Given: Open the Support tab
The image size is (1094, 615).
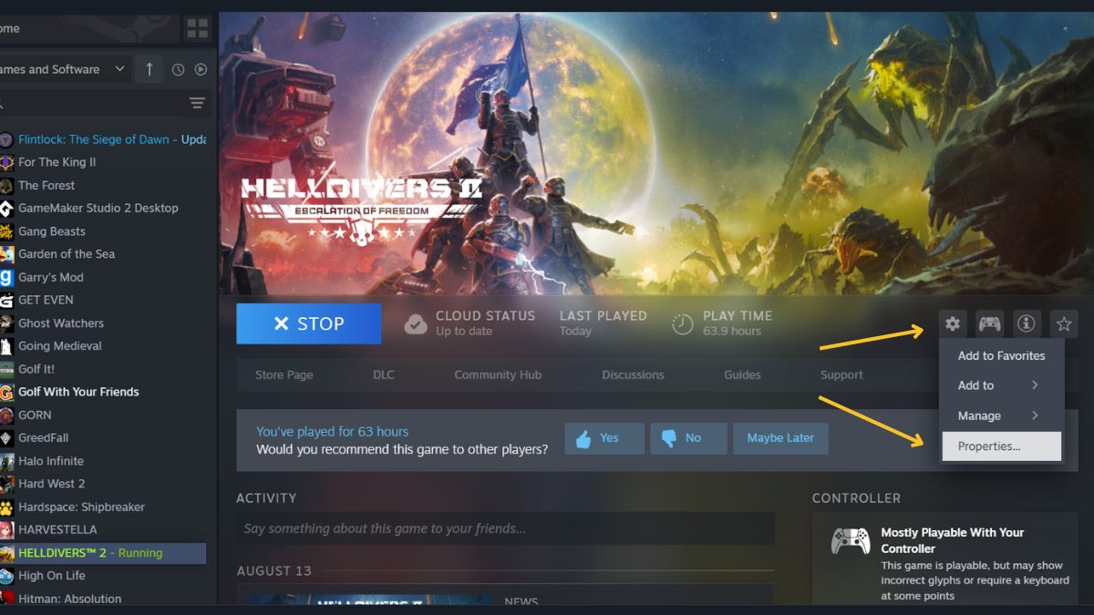Looking at the screenshot, I should 841,374.
